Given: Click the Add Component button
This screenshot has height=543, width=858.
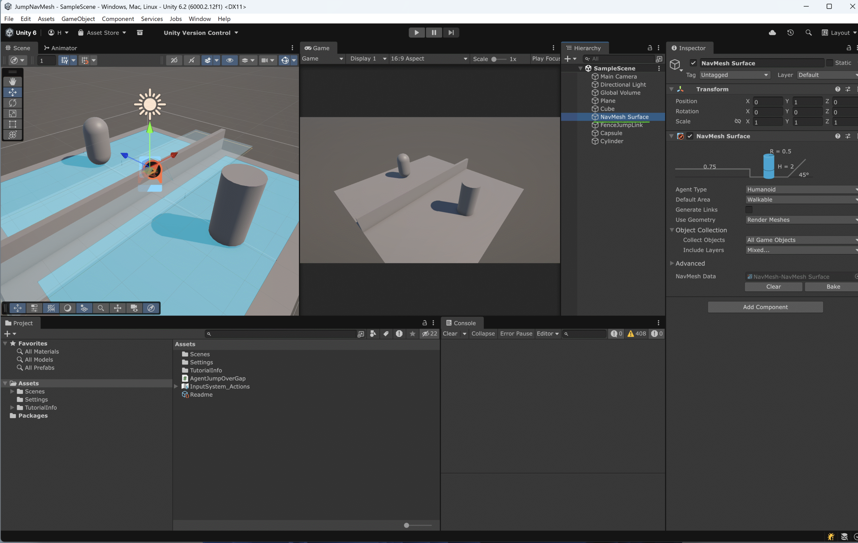Looking at the screenshot, I should tap(765, 307).
